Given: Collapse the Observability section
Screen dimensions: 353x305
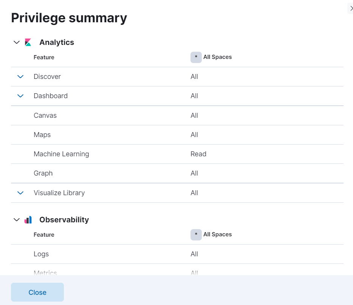Looking at the screenshot, I should click(x=16, y=219).
